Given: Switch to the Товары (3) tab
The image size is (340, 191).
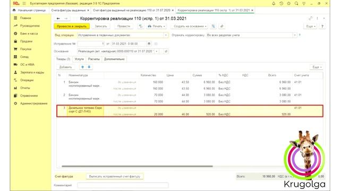Looking at the screenshot, I should (63, 59).
